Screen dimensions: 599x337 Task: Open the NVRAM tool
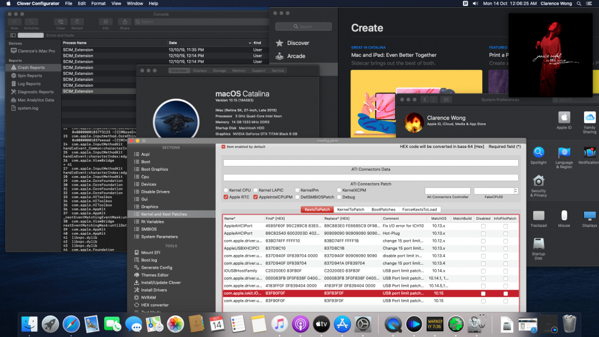click(148, 297)
